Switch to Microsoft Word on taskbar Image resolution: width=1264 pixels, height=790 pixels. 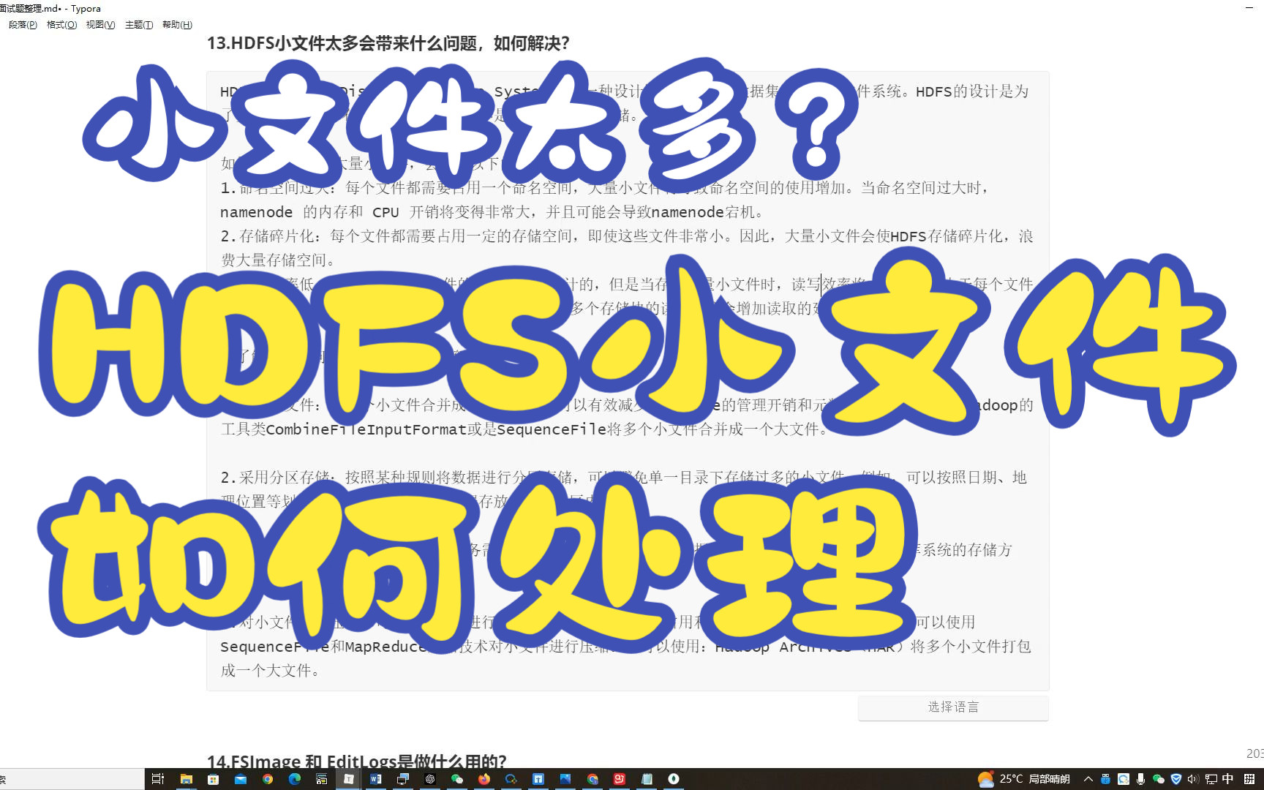(376, 779)
